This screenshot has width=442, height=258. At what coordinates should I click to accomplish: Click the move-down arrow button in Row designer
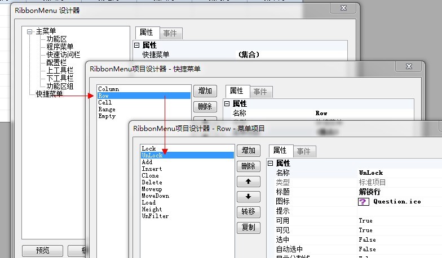tap(248, 197)
